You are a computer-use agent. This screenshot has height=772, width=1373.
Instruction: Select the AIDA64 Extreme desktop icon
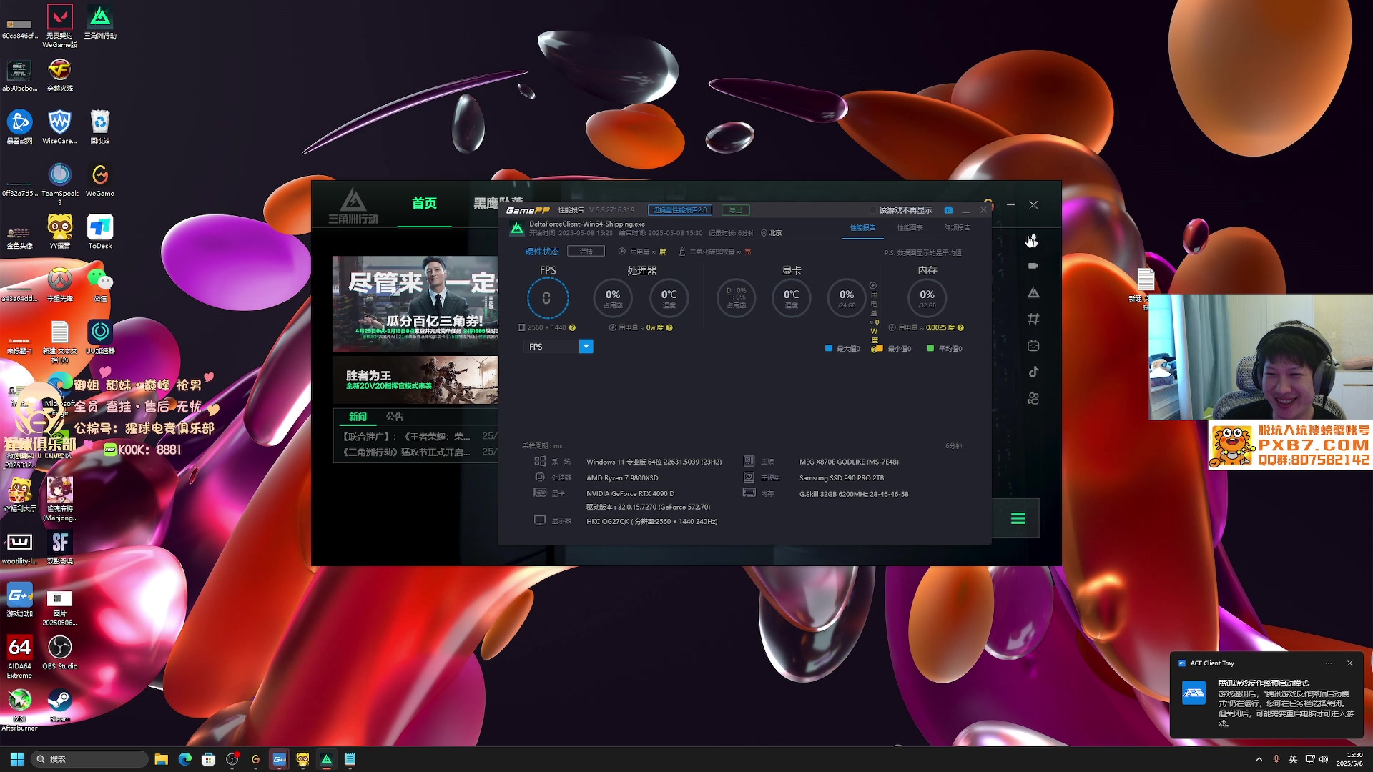[20, 657]
